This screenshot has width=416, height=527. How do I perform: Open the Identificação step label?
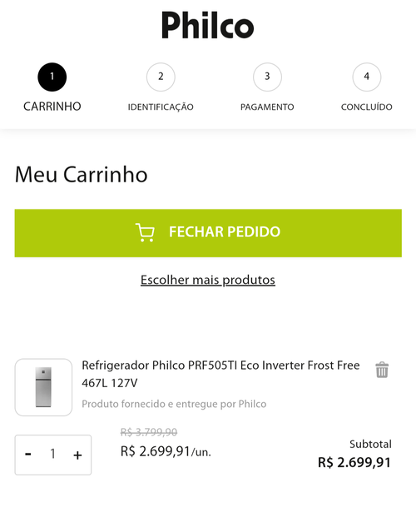coord(161,107)
